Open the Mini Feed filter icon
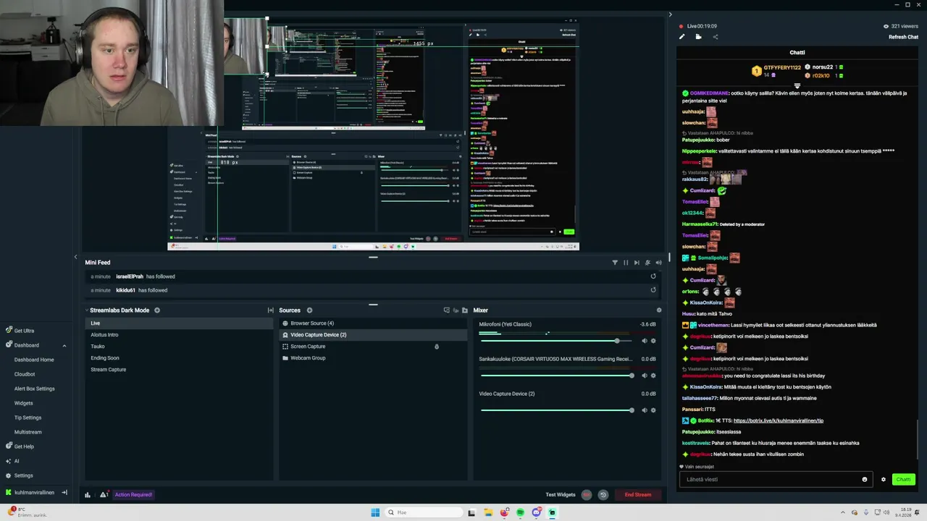927x521 pixels. (615, 263)
